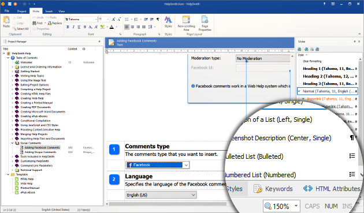Image resolution: width=364 pixels, height=213 pixels.
Task: Open Page Properties from Page Layout group
Action: pos(205,23)
